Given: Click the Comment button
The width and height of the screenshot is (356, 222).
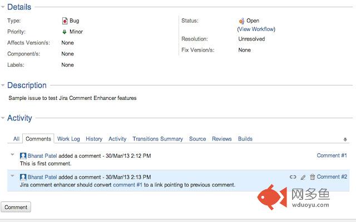Looking at the screenshot, I should 16,207.
